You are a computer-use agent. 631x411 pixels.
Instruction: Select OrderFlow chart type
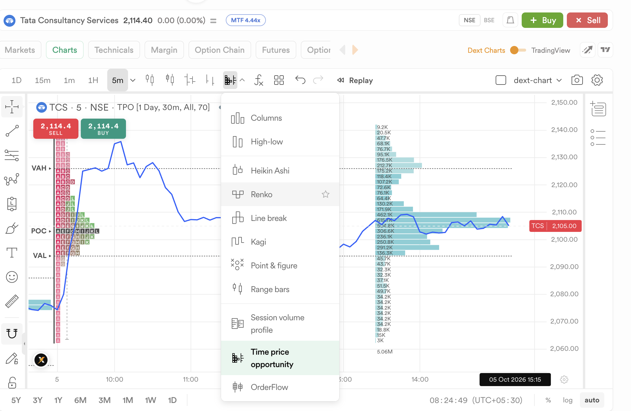280,387
